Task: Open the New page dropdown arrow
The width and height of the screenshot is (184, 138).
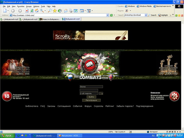Action: click(x=8, y=11)
